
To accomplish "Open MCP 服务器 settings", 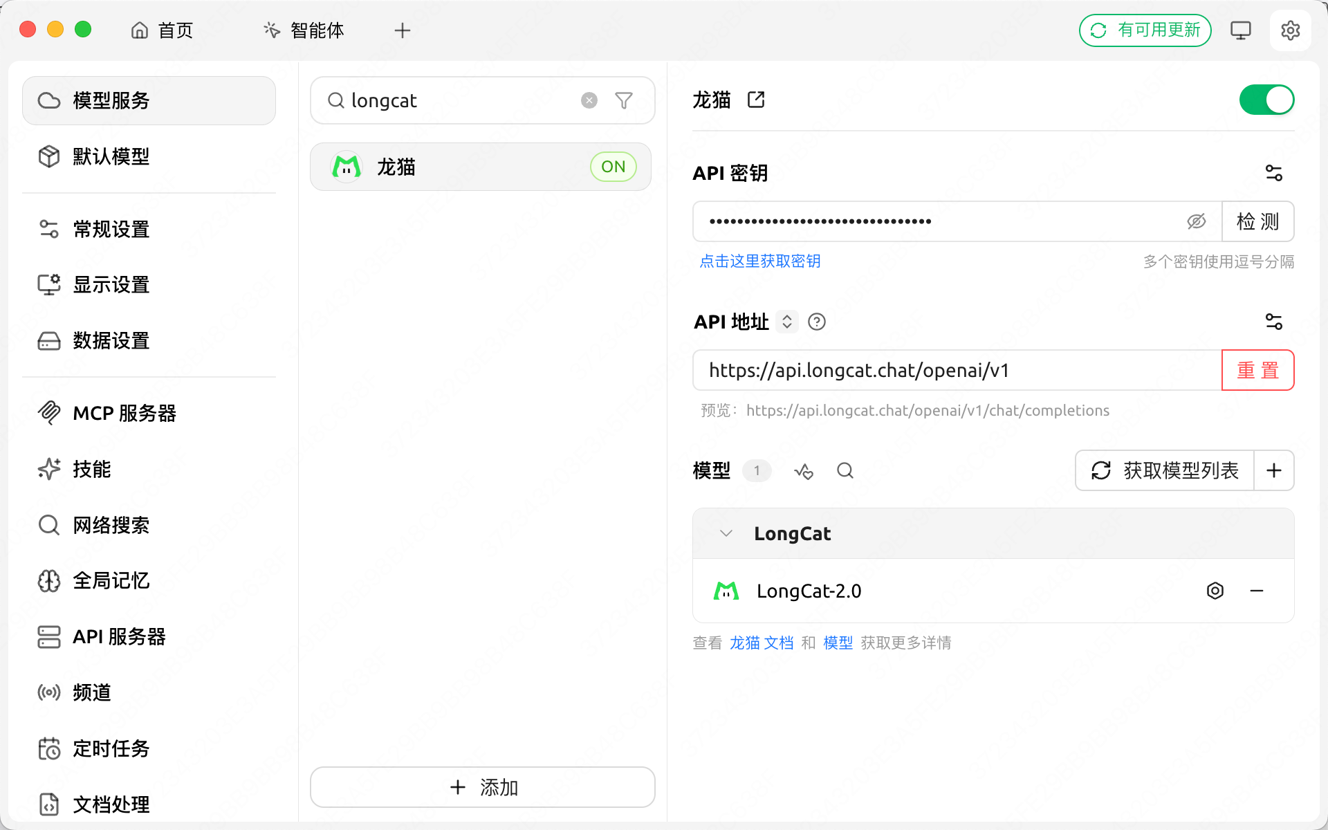I will [x=149, y=413].
